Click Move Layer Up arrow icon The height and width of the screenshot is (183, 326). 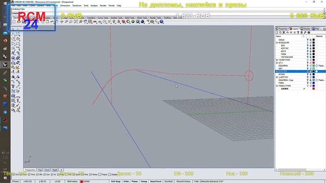tap(287, 33)
